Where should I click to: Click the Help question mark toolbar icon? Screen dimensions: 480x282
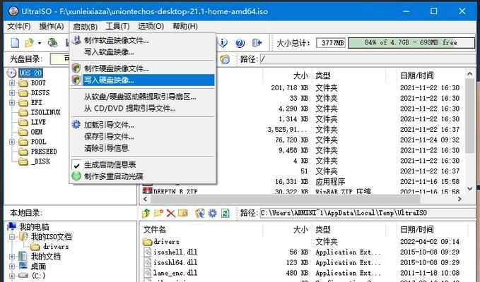[240, 43]
